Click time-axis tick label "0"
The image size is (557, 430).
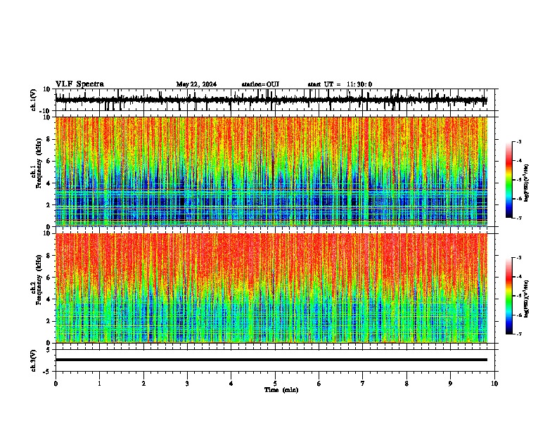pos(56,384)
